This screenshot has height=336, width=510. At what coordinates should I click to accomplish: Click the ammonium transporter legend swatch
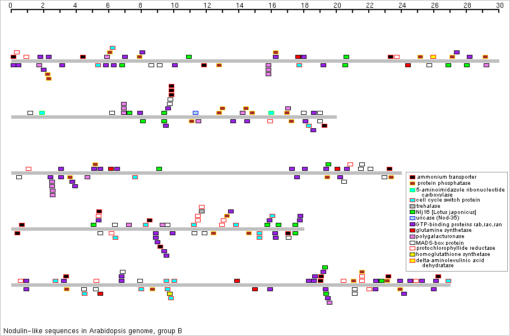(x=412, y=177)
